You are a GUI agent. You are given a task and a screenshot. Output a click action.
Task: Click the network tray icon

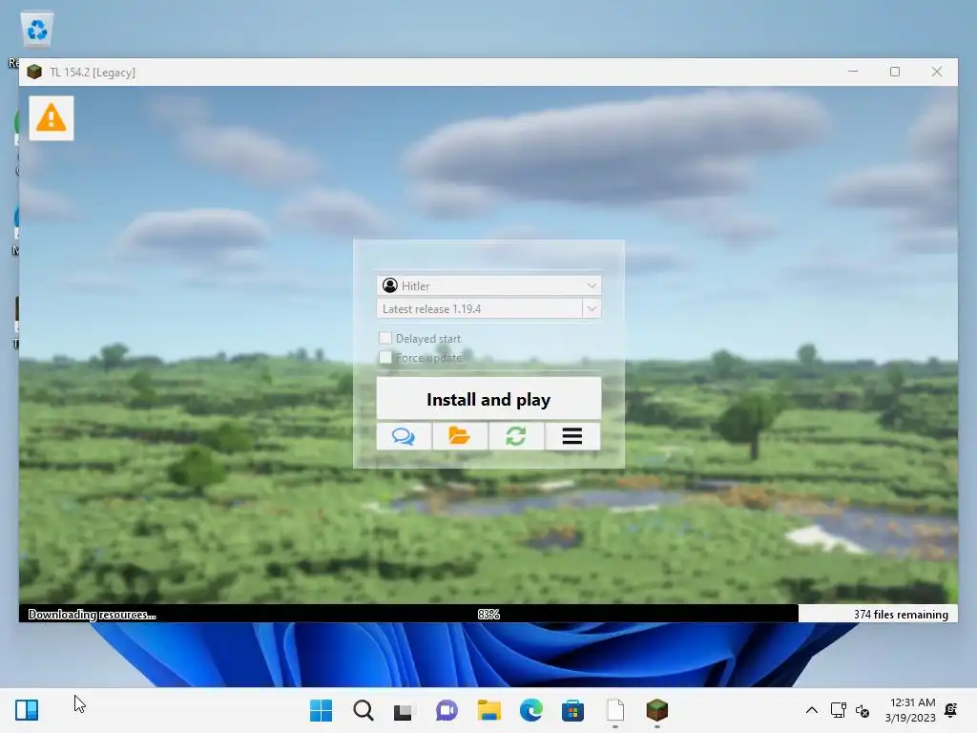[x=838, y=710]
